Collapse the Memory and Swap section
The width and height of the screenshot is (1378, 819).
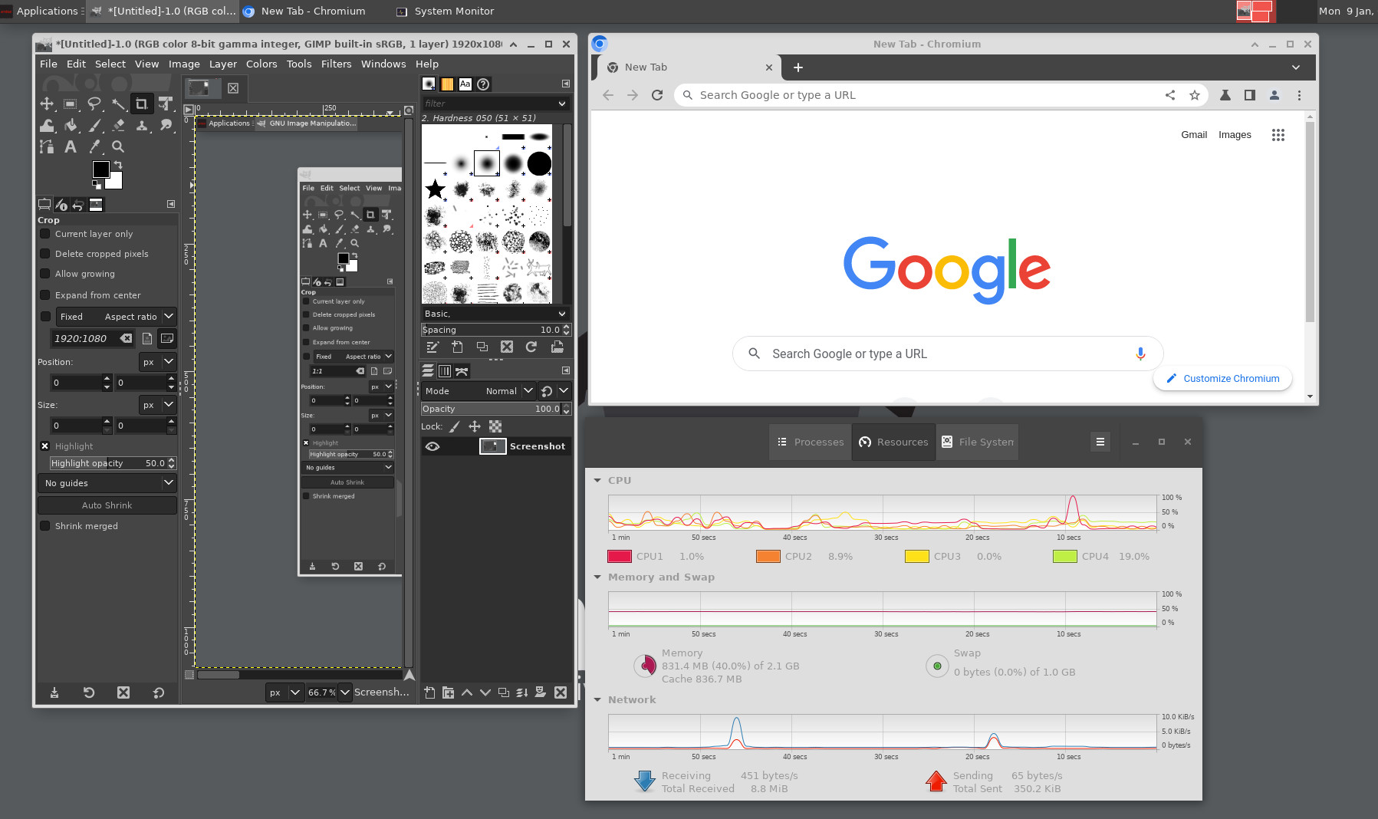coord(597,577)
